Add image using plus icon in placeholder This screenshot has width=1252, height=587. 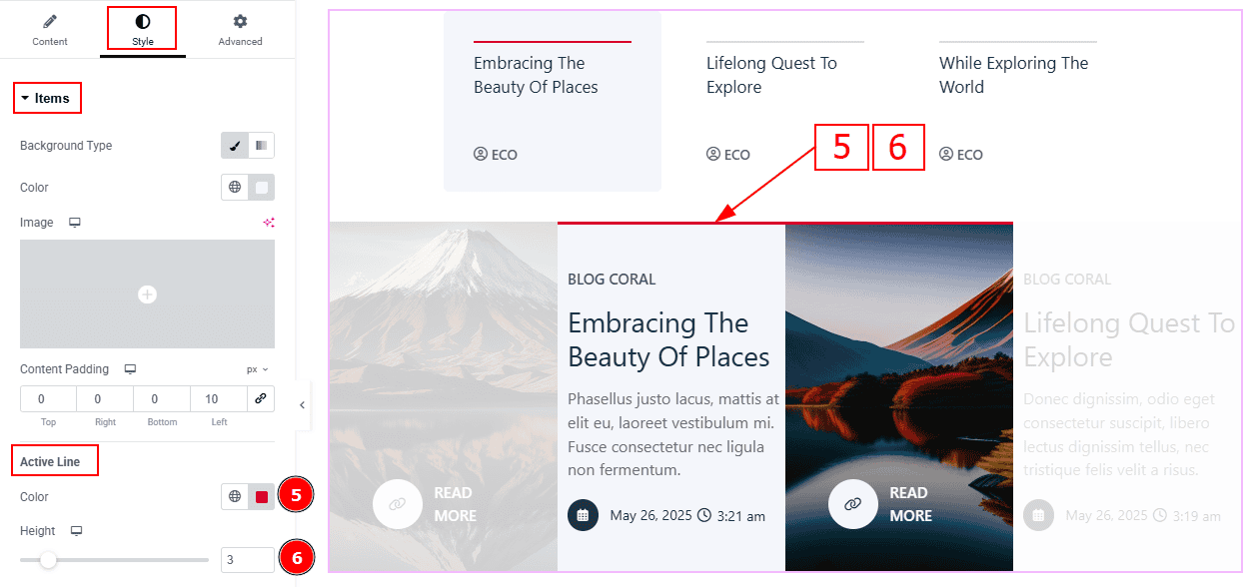[147, 294]
